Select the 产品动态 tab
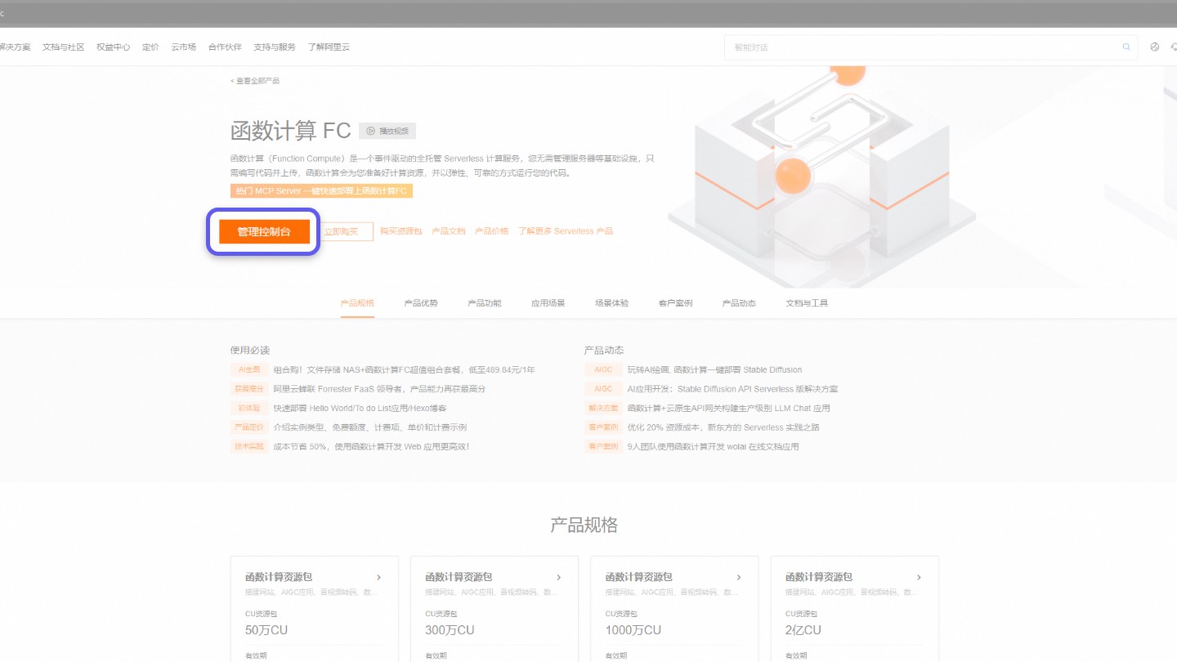The height and width of the screenshot is (662, 1177). click(x=739, y=303)
